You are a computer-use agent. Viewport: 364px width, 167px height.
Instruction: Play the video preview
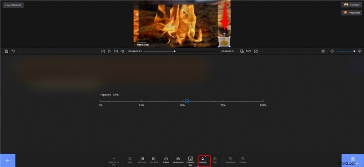tap(110, 51)
